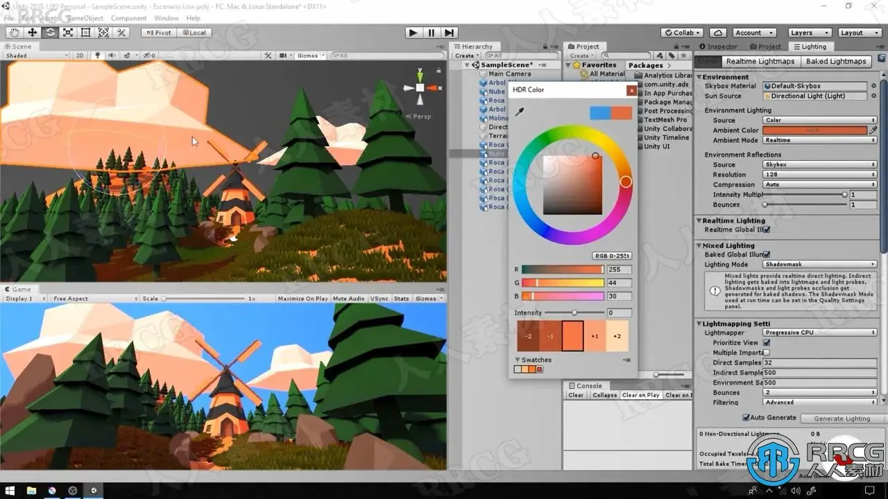This screenshot has width=888, height=499.
Task: Toggle the 2D scene view mode
Action: 80,55
